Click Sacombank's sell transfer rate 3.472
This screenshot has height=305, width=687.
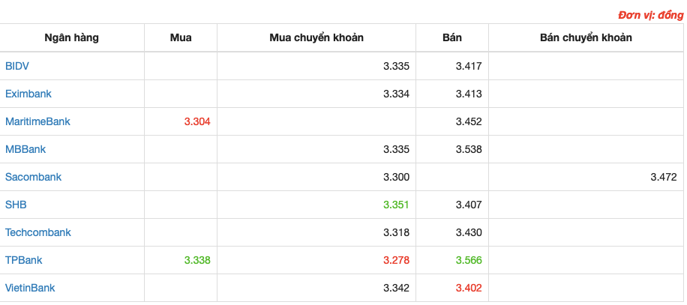664,177
